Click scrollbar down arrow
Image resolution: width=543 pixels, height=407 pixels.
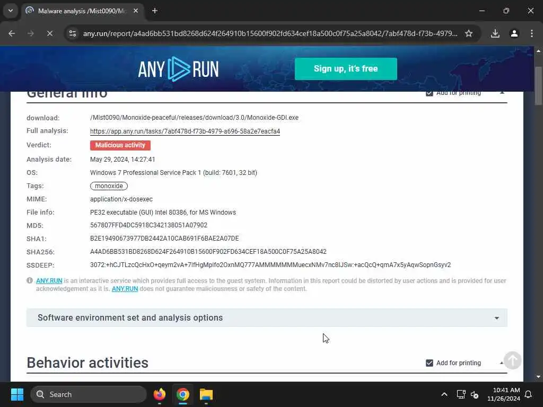538,377
